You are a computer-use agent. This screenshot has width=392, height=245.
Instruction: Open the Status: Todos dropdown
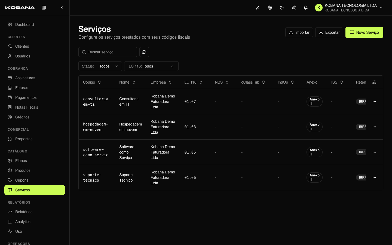click(x=100, y=66)
